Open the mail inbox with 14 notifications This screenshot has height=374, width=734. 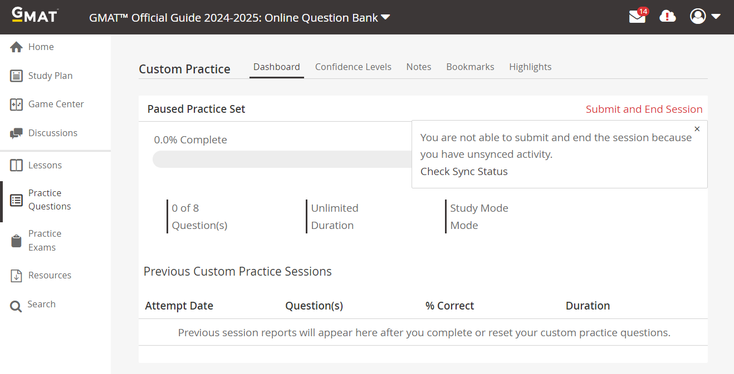point(637,17)
